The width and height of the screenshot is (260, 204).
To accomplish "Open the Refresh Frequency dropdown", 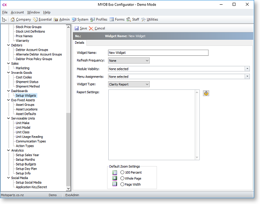I will click(129, 60).
